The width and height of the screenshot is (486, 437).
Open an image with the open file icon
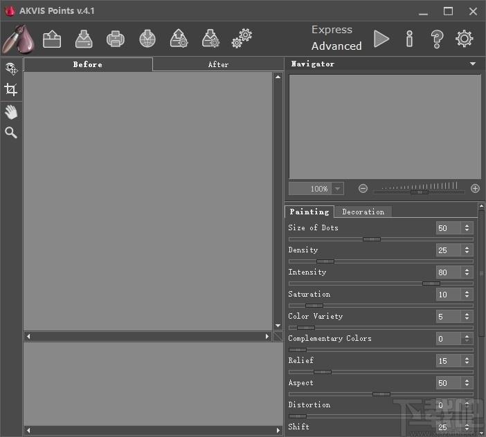click(52, 39)
